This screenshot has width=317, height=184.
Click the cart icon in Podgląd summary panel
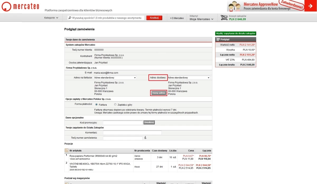pyautogui.click(x=218, y=39)
